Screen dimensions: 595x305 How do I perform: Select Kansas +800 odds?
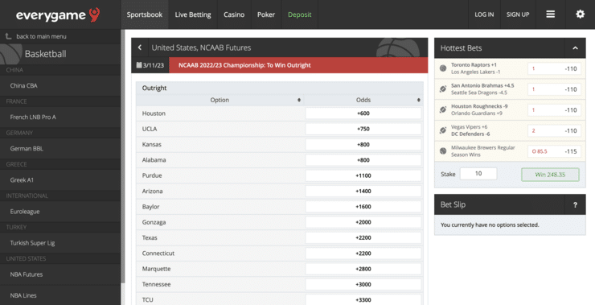[363, 144]
